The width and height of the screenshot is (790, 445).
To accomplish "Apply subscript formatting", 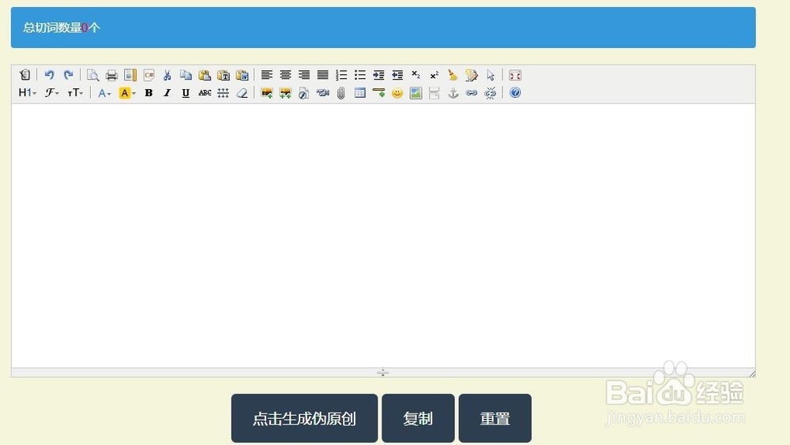I will point(416,75).
